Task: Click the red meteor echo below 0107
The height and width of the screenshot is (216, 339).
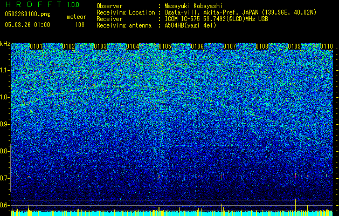Action: pos(222,176)
